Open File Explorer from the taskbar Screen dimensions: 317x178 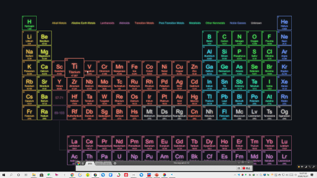(x=34, y=175)
